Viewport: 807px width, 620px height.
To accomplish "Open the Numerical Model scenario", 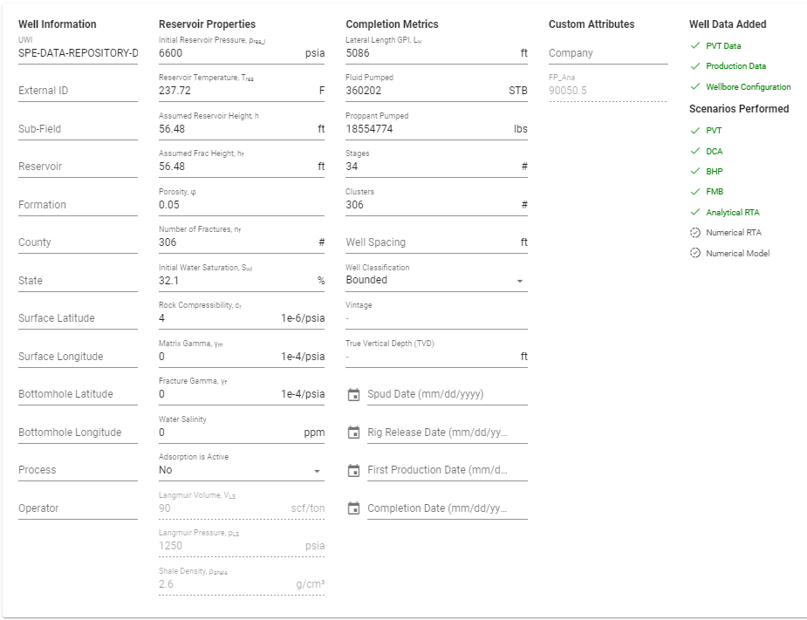I will click(737, 253).
